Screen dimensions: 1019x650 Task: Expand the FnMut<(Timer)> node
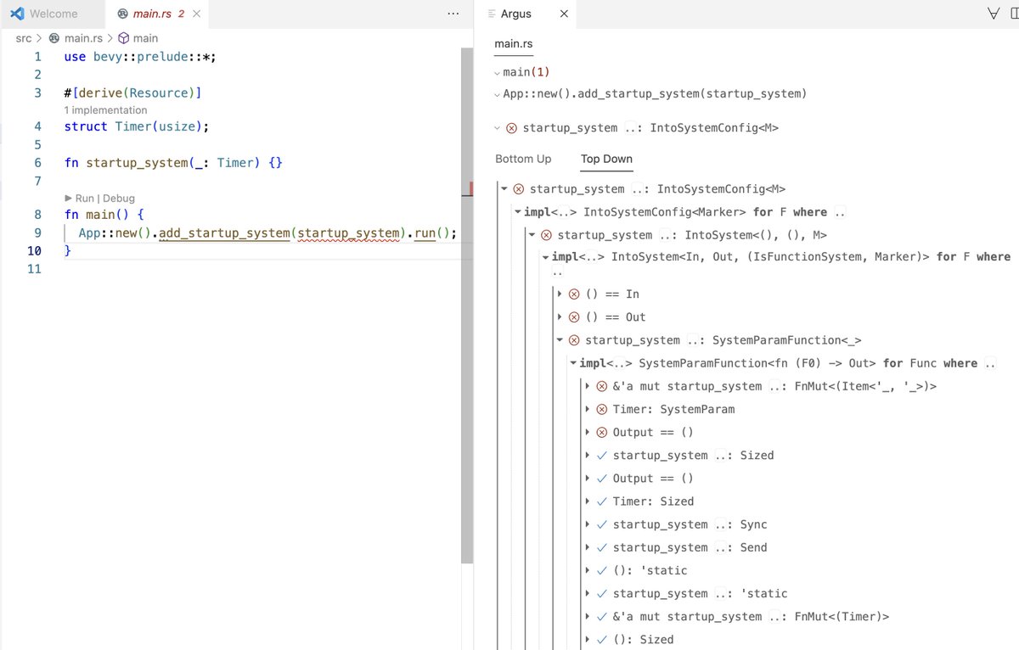588,617
